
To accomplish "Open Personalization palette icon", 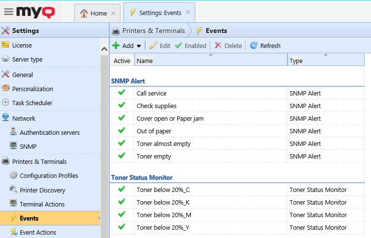I will 6,89.
